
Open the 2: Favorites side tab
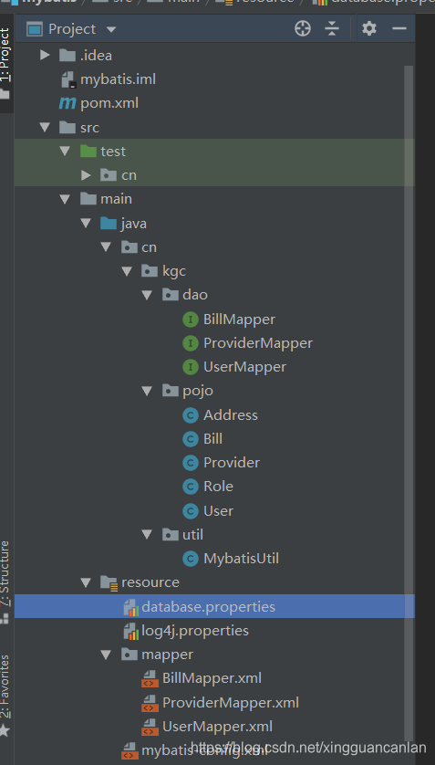(5, 696)
